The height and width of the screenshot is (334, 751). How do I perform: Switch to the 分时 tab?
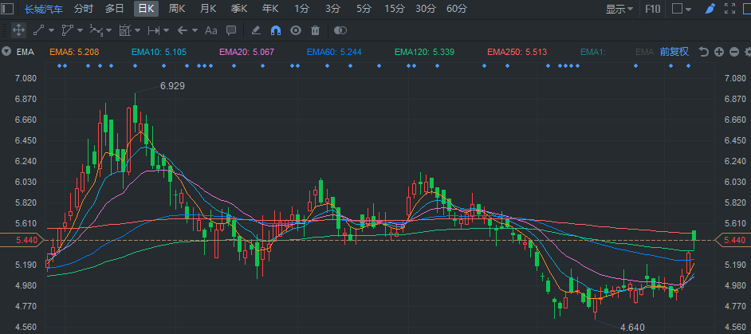pyautogui.click(x=84, y=9)
